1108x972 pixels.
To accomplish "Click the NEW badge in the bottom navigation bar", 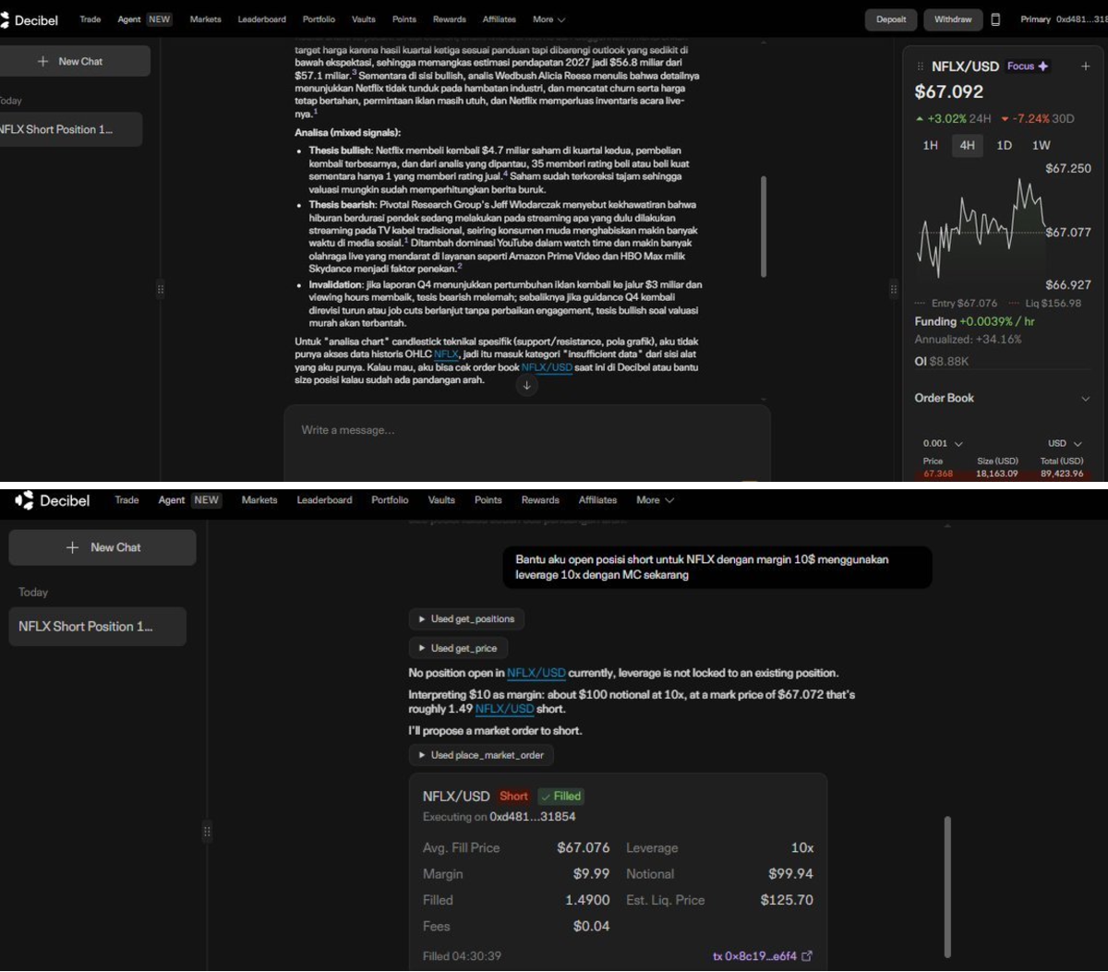I will coord(207,500).
